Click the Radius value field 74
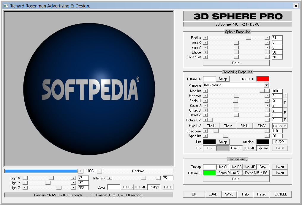 point(277,38)
